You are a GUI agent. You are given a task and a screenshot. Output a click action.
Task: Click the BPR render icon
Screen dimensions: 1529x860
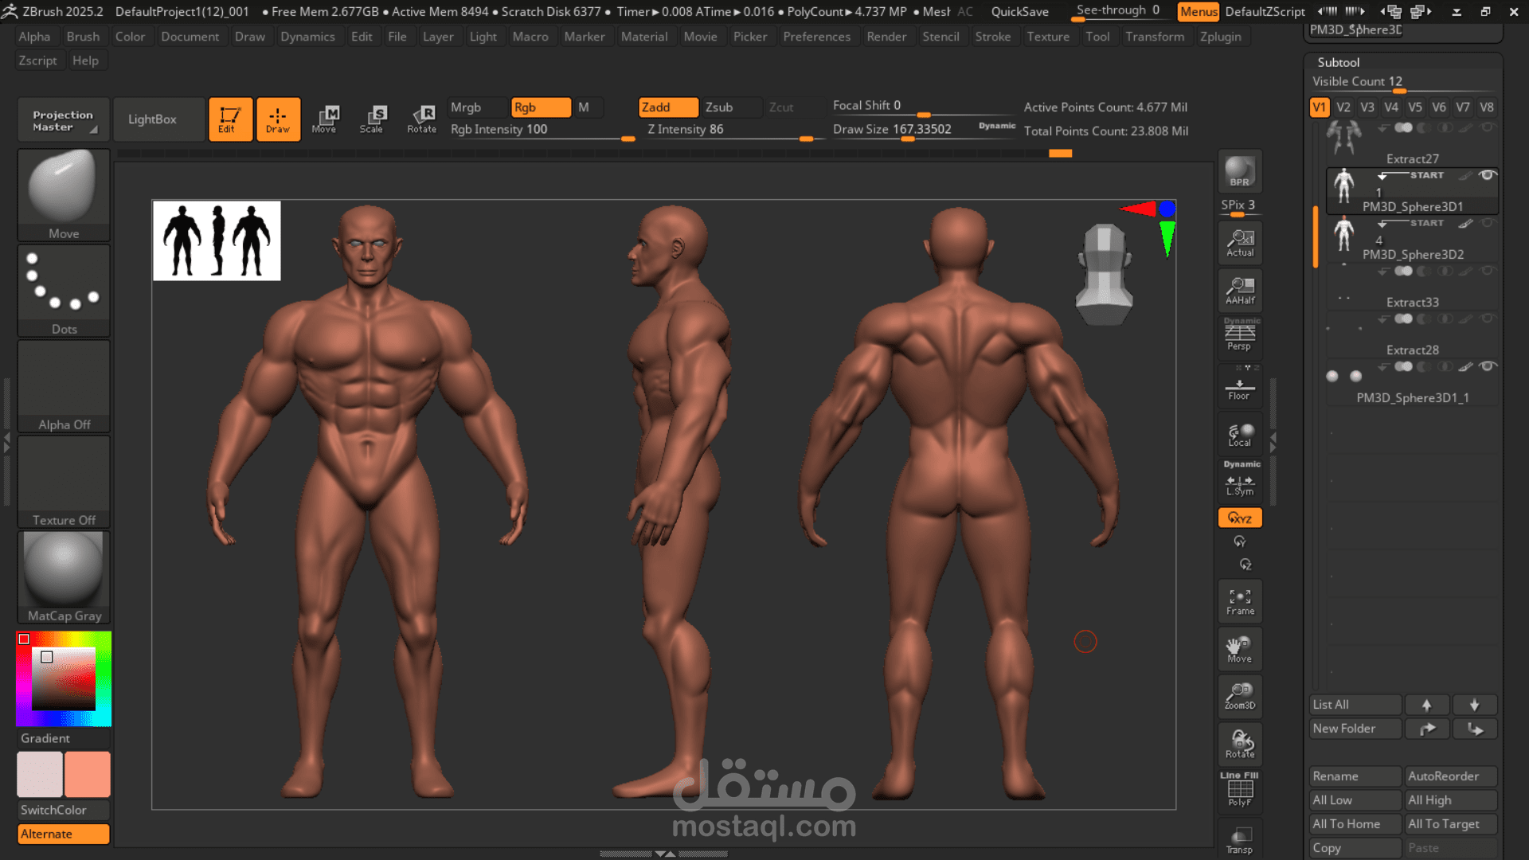pyautogui.click(x=1239, y=171)
